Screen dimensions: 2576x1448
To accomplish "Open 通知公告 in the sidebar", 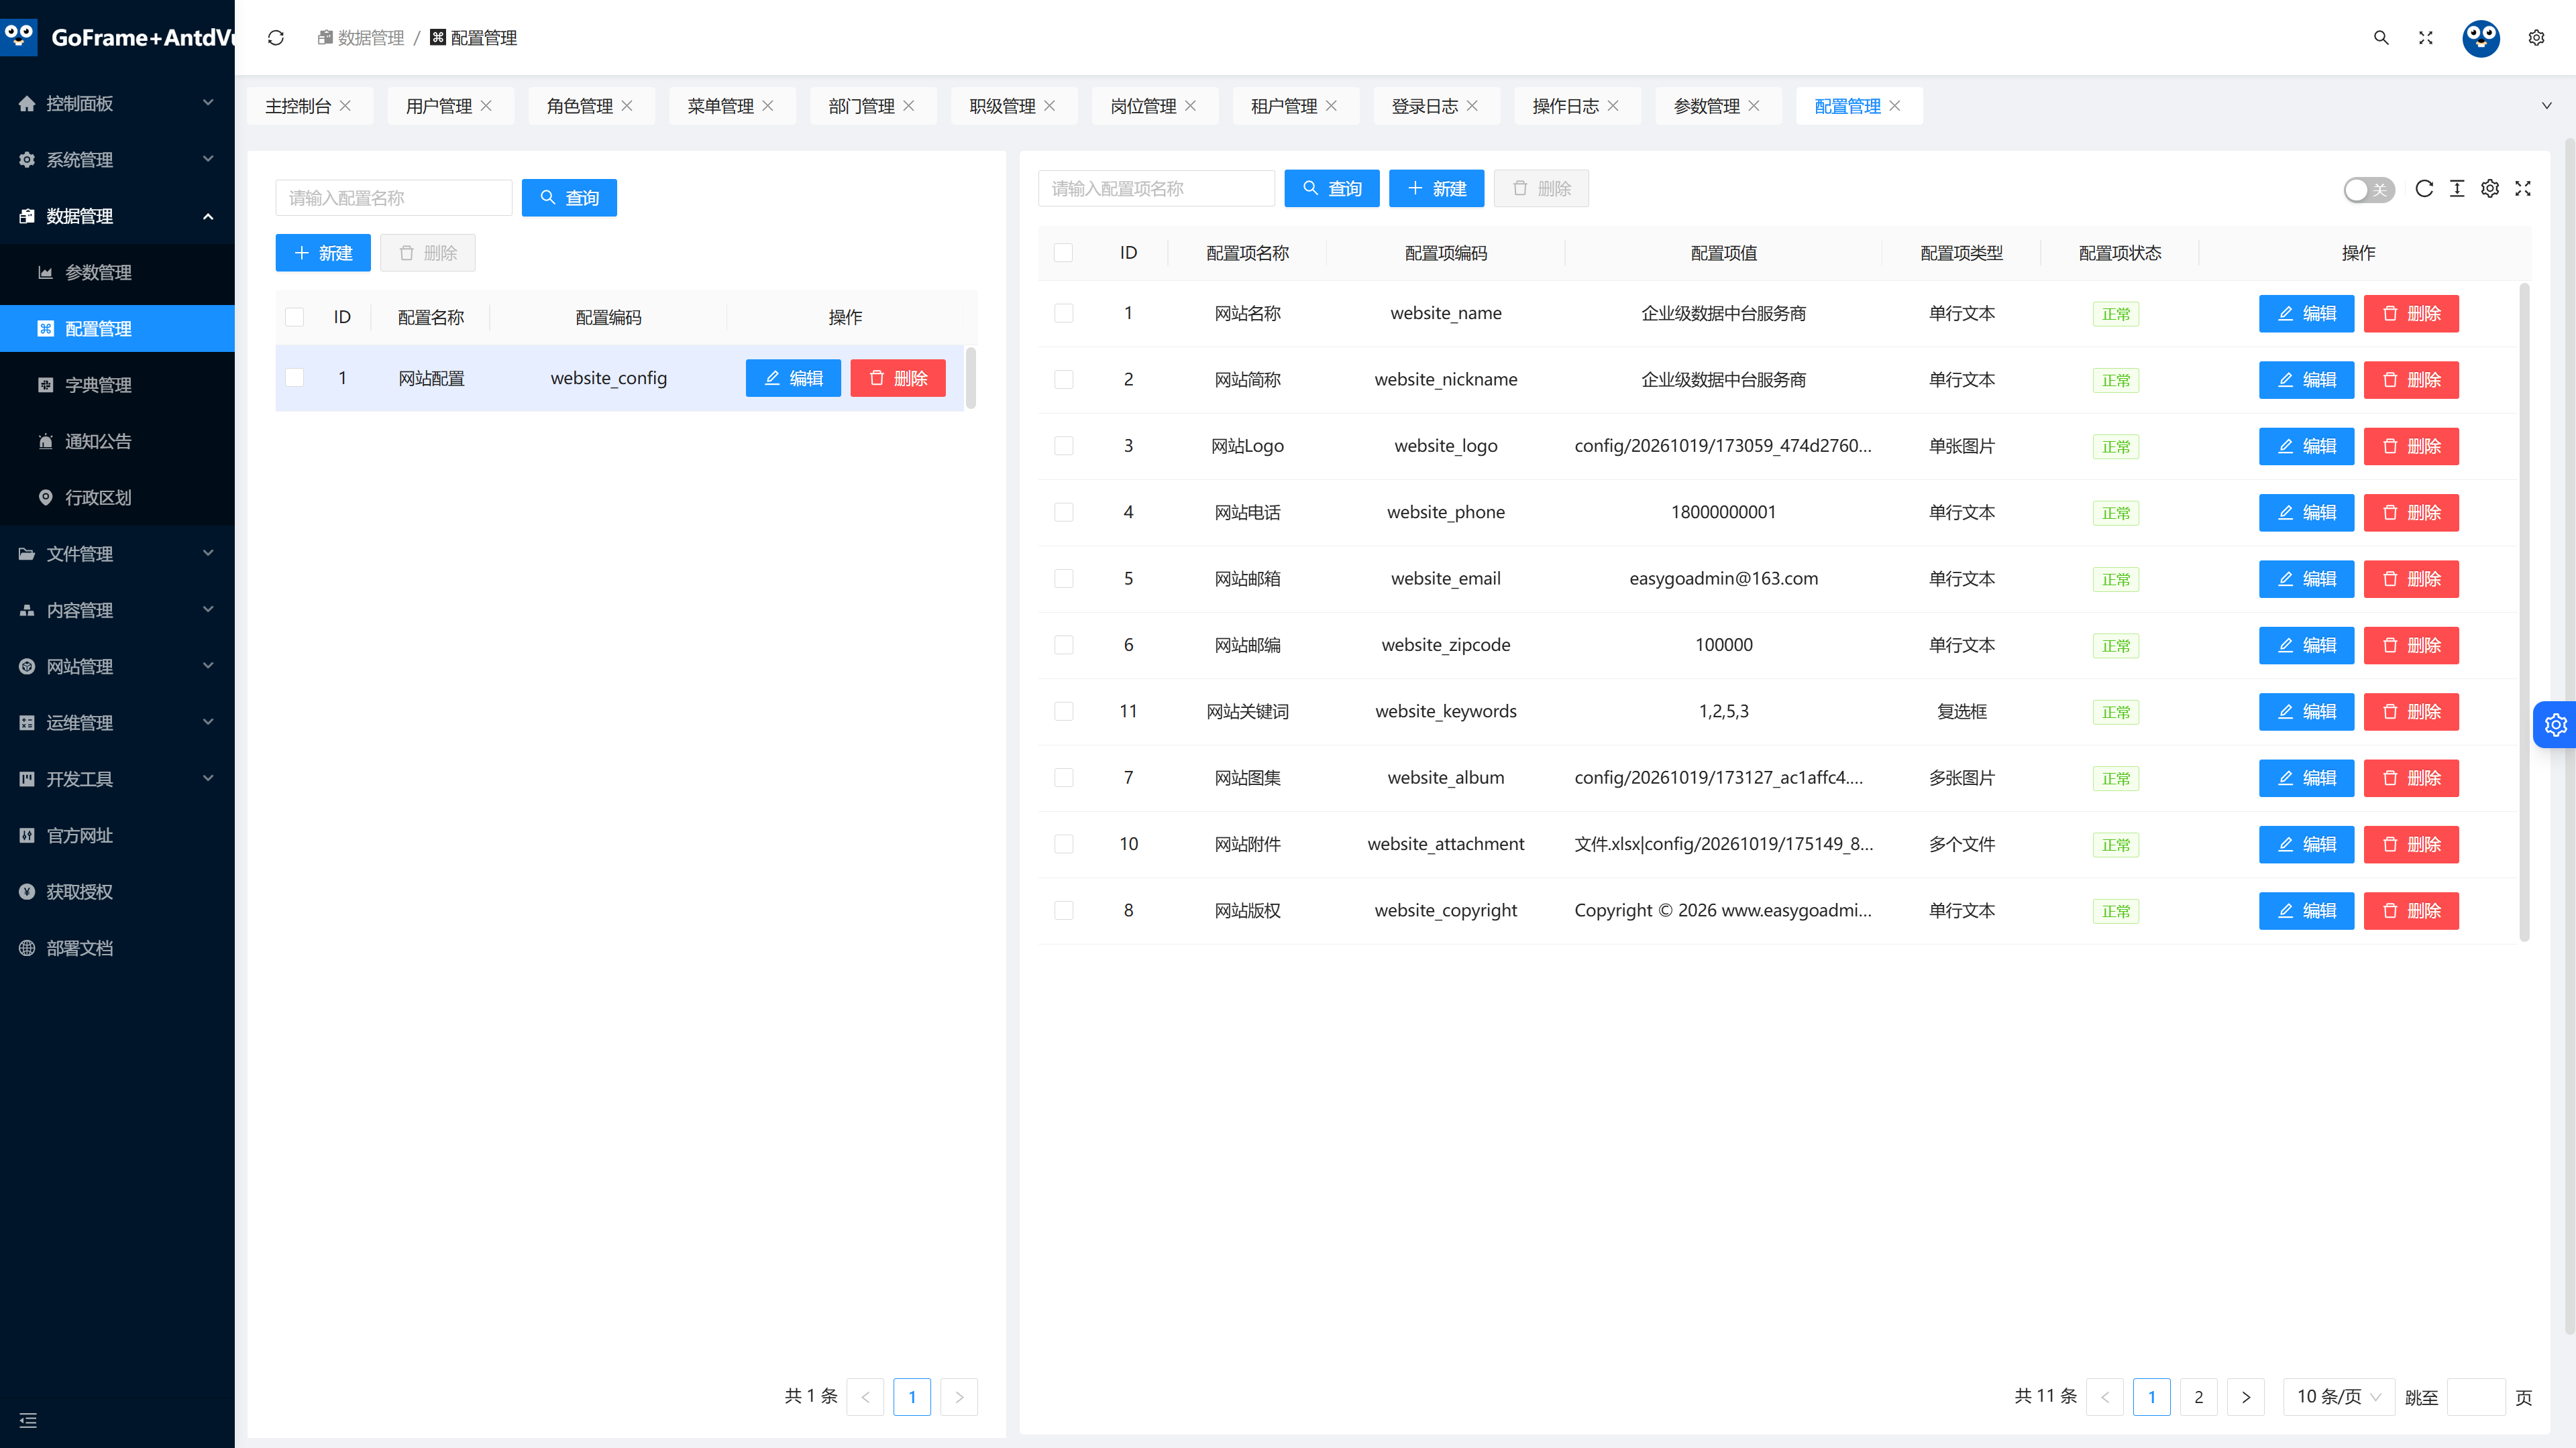I will (117, 442).
